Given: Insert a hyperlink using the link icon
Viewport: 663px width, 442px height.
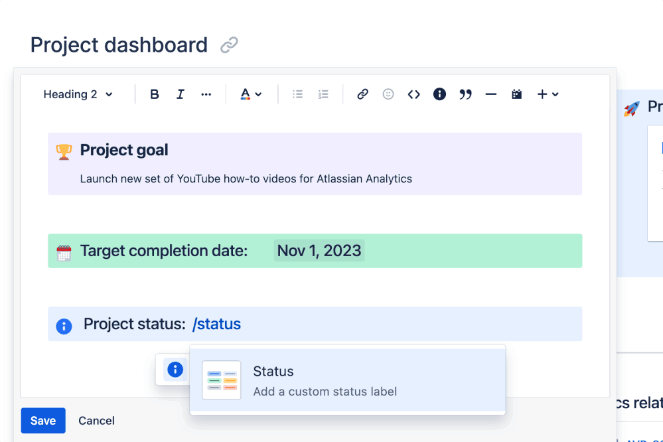Looking at the screenshot, I should pyautogui.click(x=362, y=94).
